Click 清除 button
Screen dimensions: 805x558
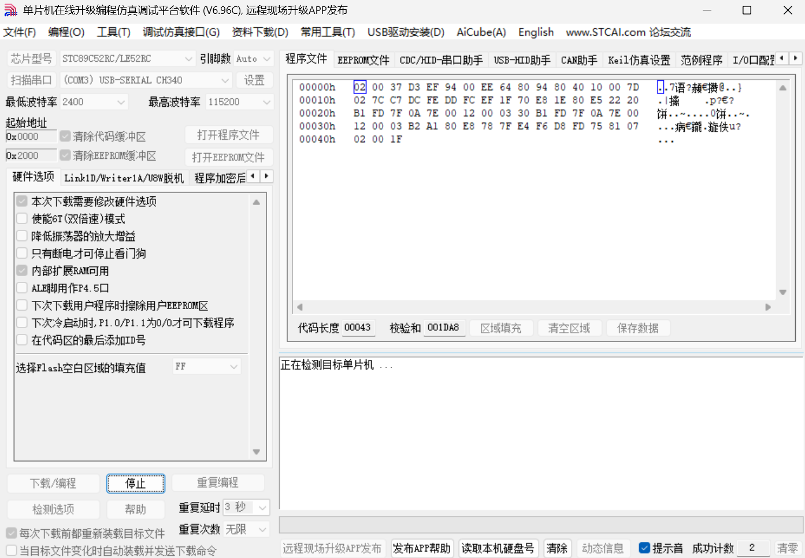tap(557, 548)
